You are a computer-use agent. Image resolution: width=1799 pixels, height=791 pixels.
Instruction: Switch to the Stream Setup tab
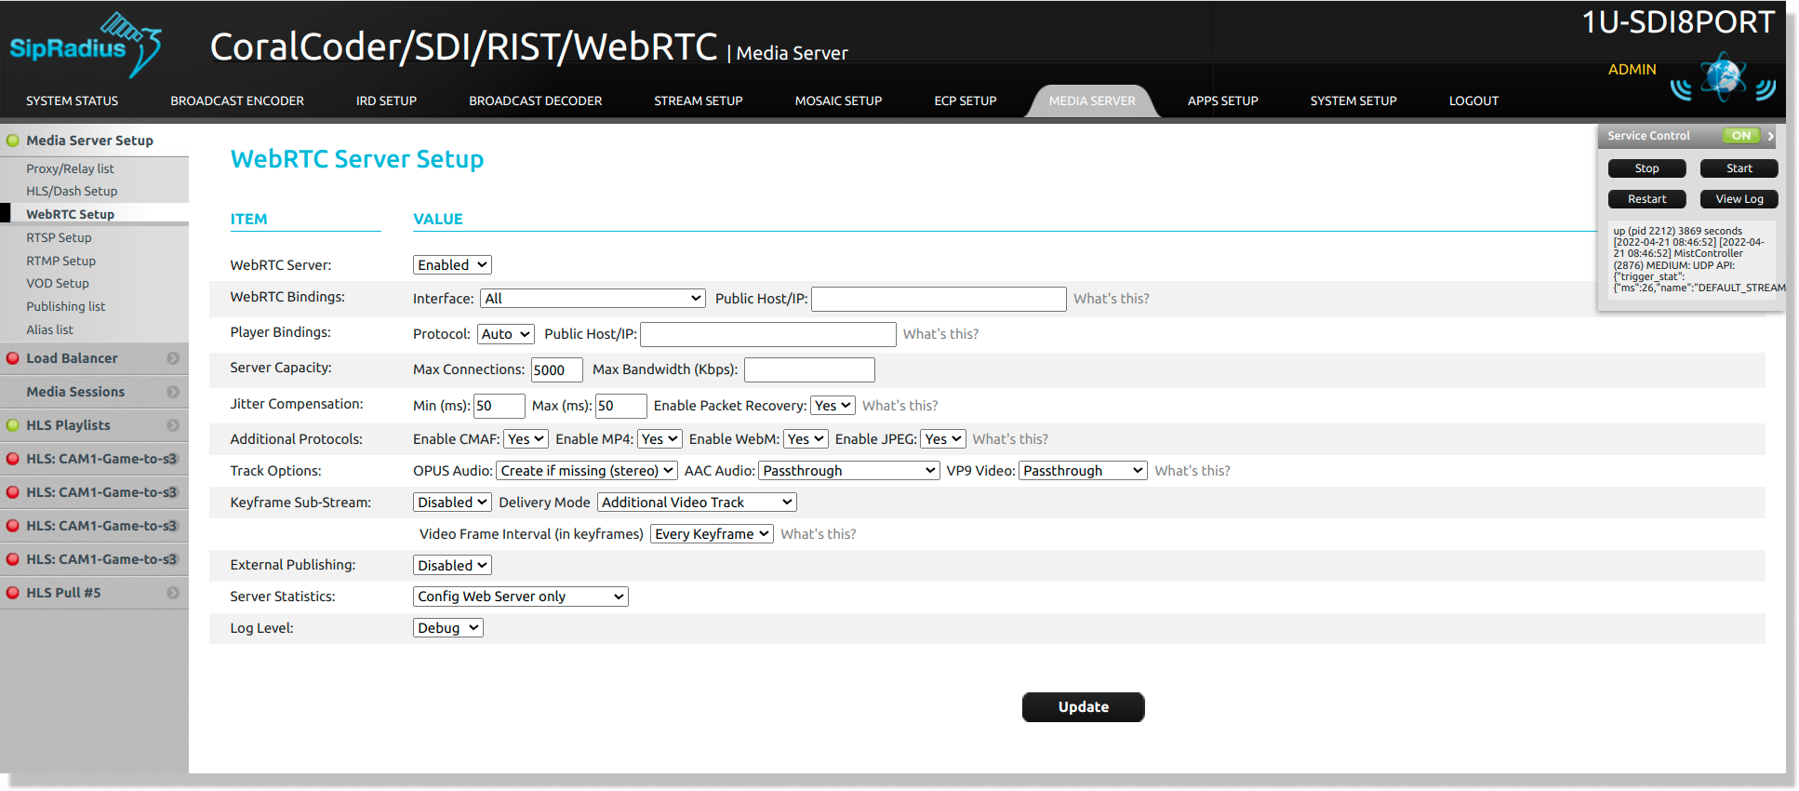coord(698,101)
